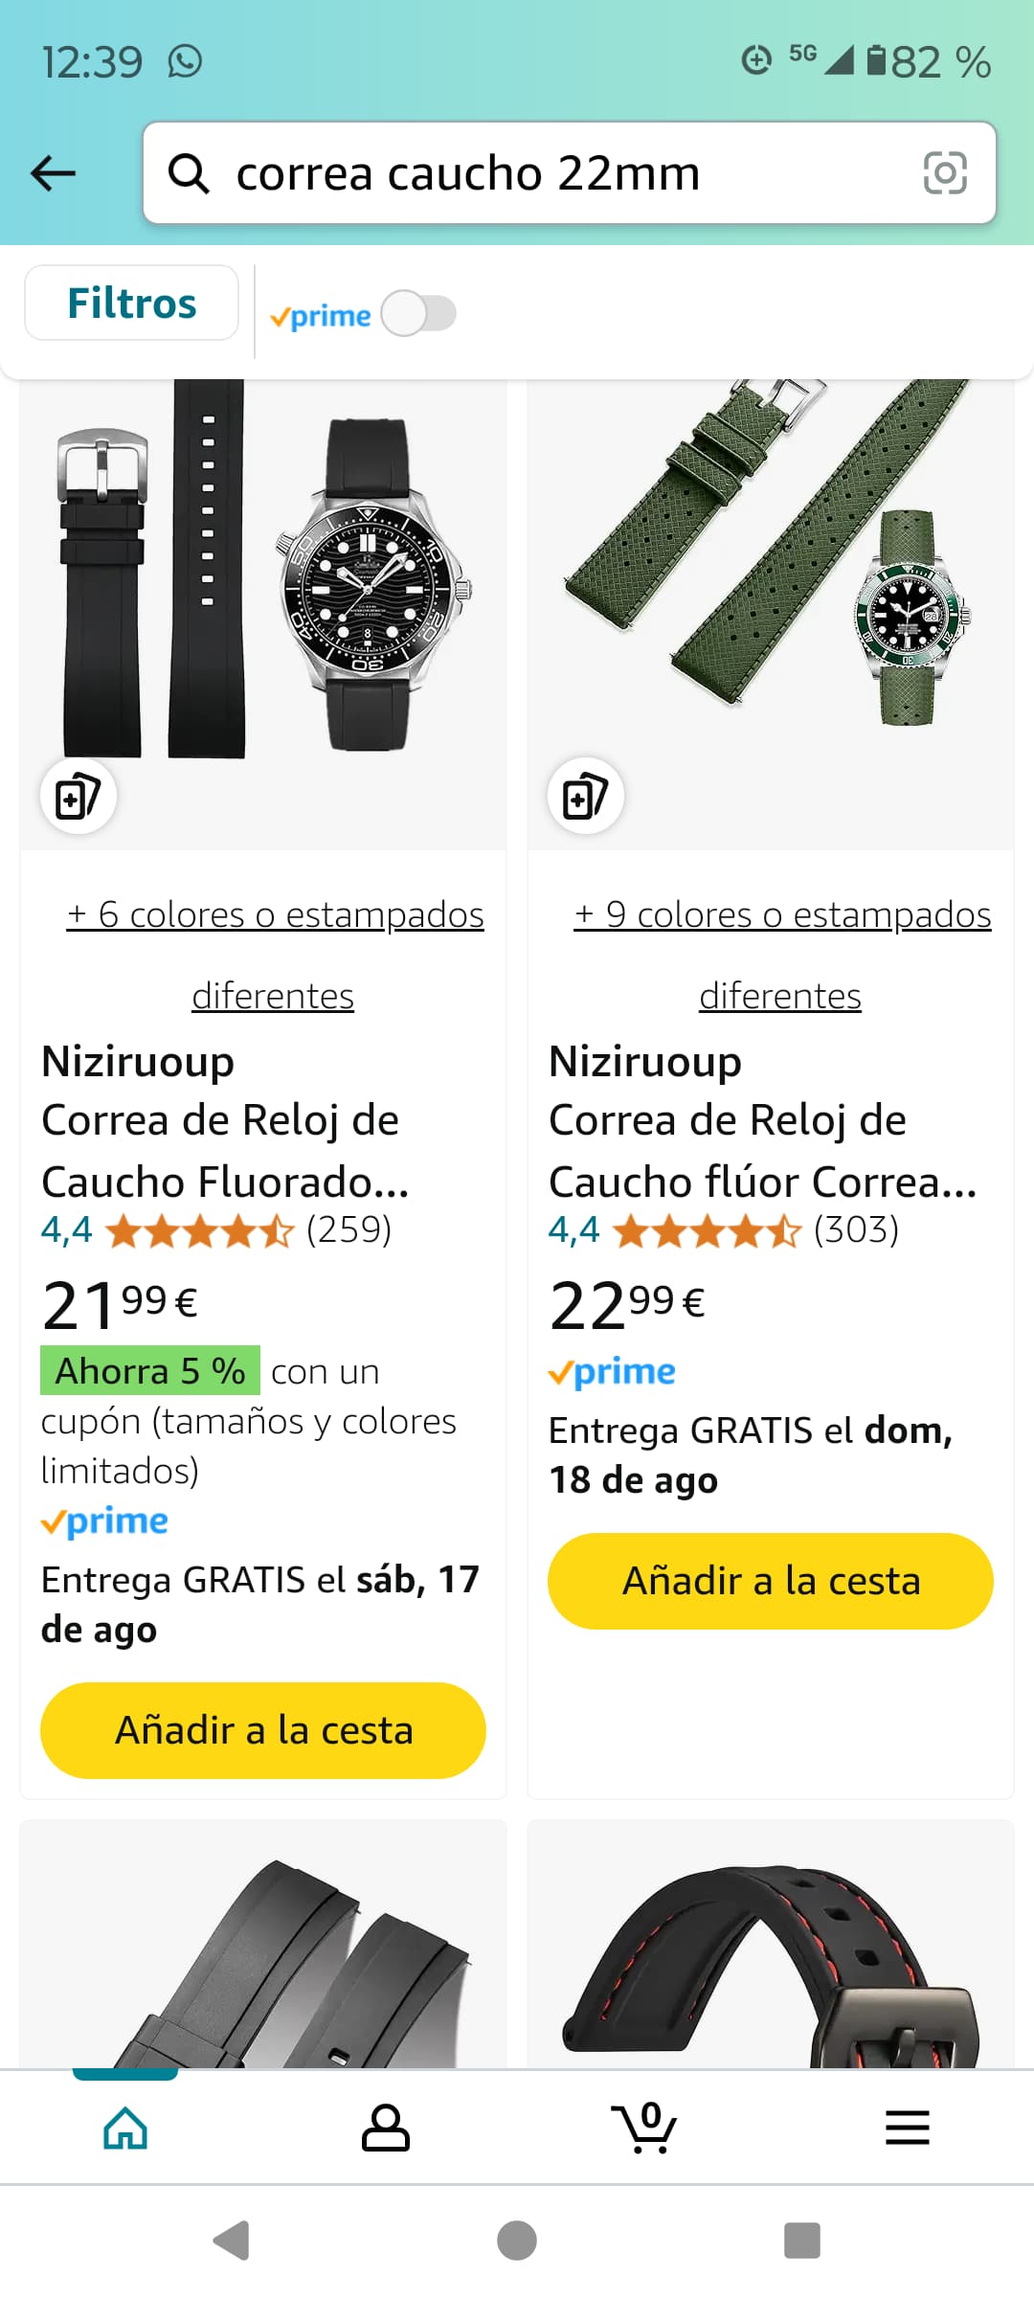Tap the back arrow in header

click(x=54, y=173)
